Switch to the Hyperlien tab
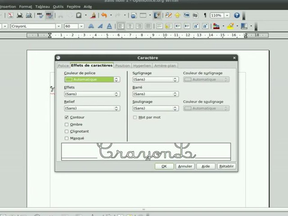 pyautogui.click(x=142, y=66)
